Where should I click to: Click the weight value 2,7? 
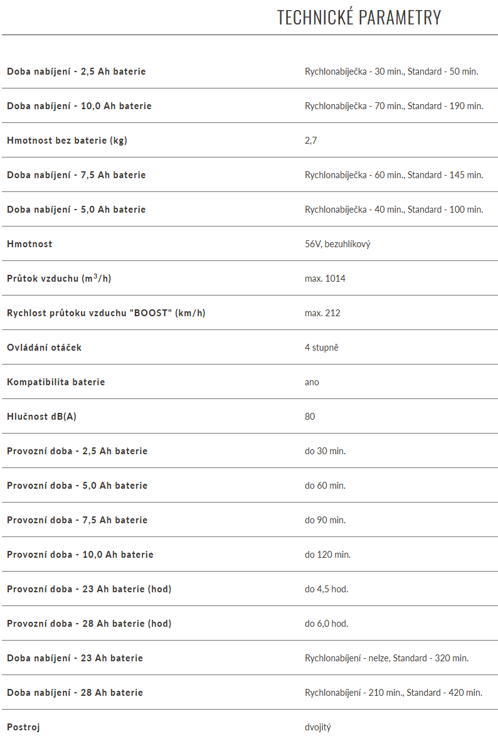311,141
